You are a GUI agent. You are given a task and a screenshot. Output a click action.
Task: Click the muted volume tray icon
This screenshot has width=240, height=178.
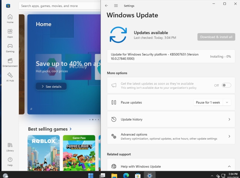coord(218,176)
